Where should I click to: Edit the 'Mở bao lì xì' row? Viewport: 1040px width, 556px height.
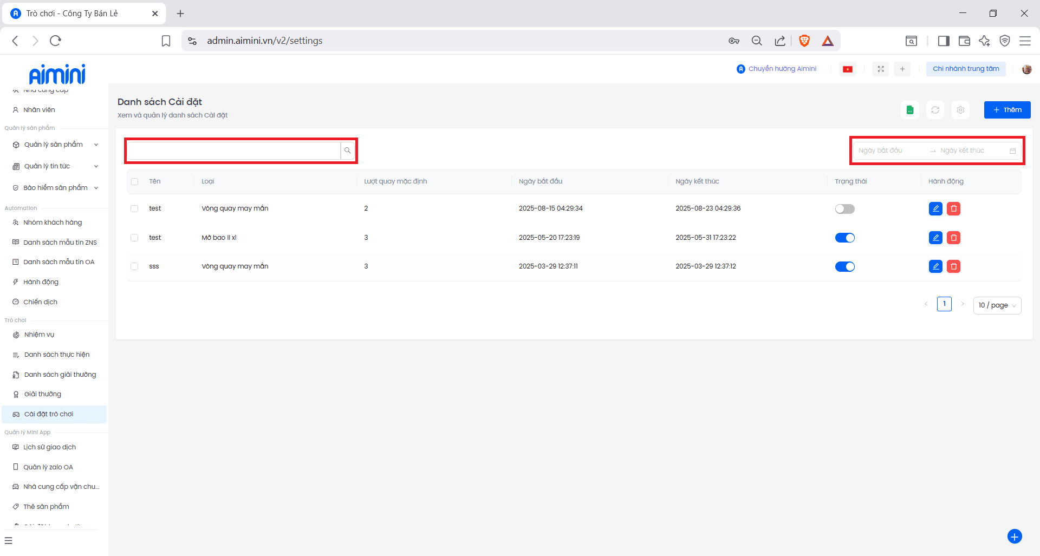point(935,238)
